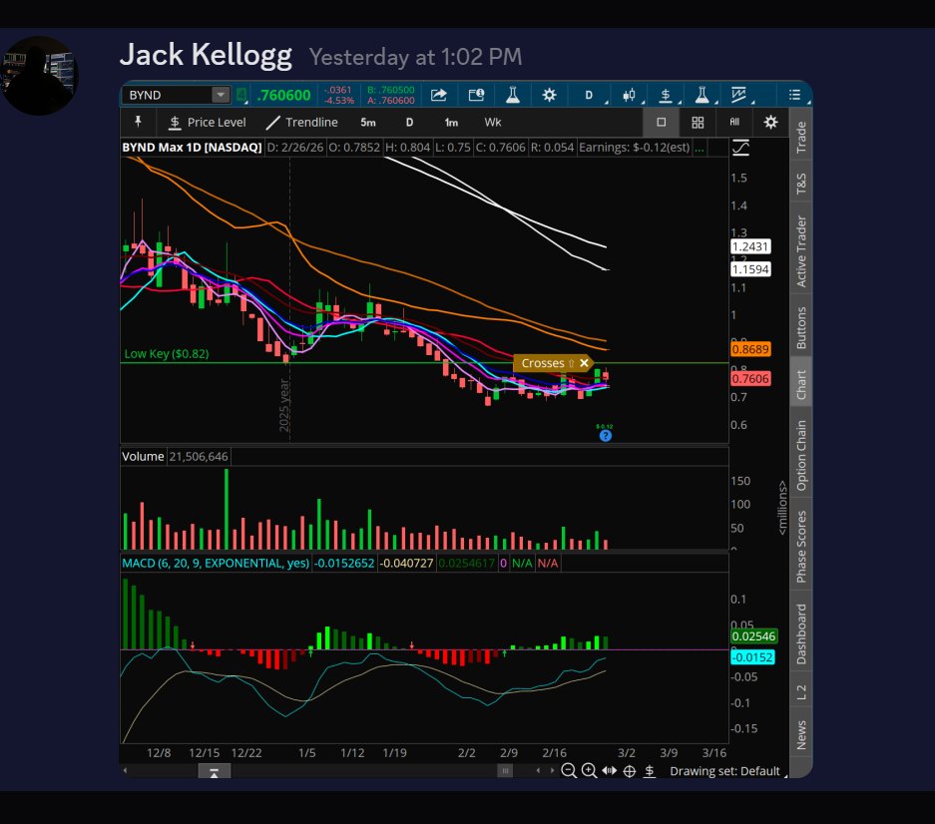This screenshot has height=824, width=935.
Task: Click the 0.7606 red price bubble
Action: coord(750,379)
